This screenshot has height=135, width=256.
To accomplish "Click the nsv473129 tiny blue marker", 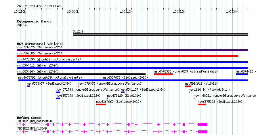I will pyautogui.click(x=108, y=98).
